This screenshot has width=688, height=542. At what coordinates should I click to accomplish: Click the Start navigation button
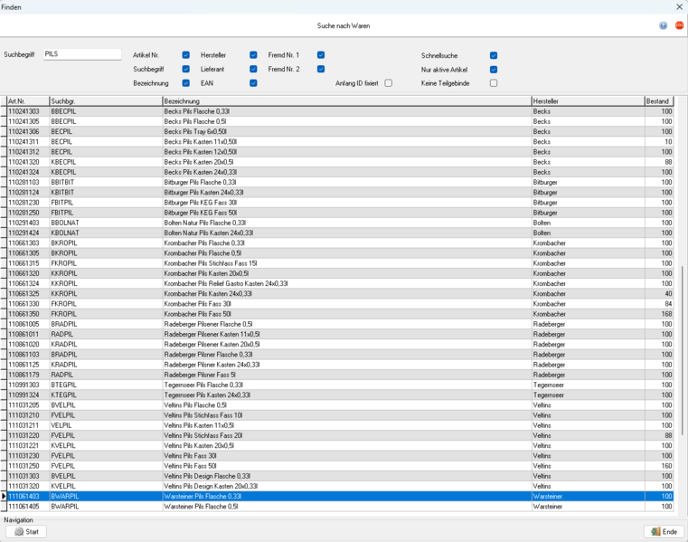click(x=26, y=532)
